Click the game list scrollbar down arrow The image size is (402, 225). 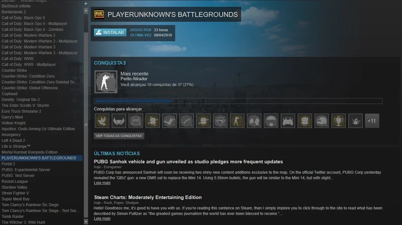(x=86, y=221)
